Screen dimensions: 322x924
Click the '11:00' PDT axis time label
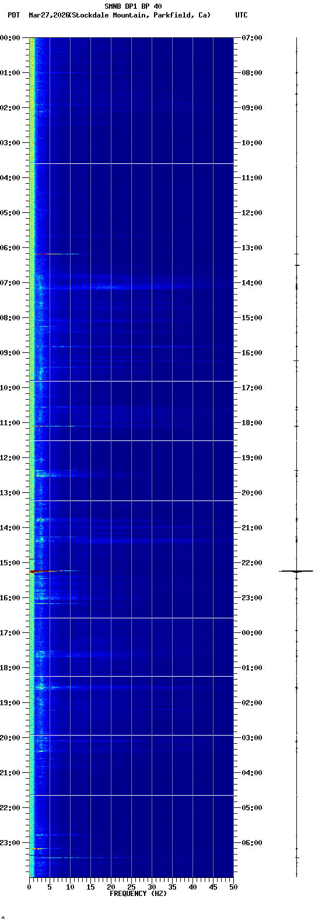pyautogui.click(x=10, y=423)
